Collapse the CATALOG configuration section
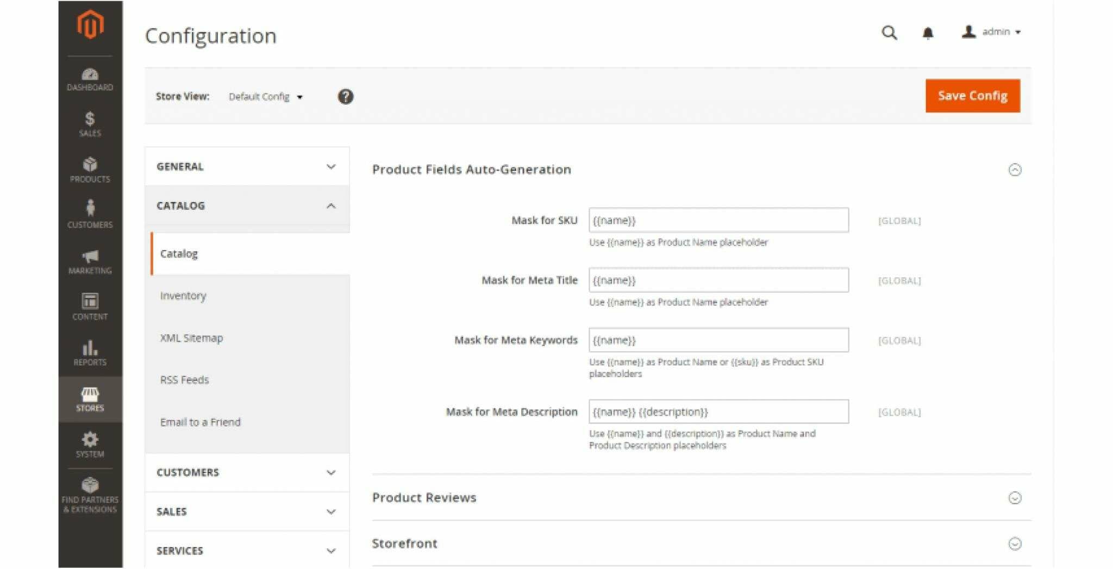 click(247, 205)
